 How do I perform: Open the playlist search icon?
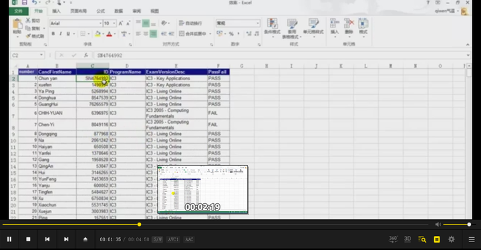coord(422,239)
